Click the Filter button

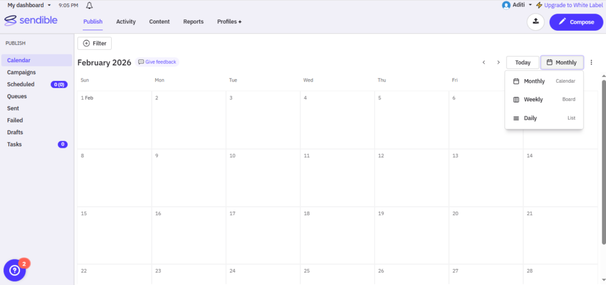[x=95, y=43]
